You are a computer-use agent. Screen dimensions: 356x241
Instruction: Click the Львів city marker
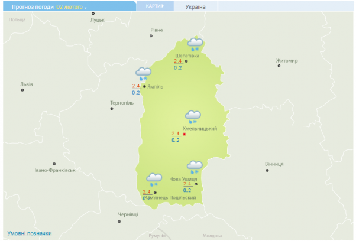tap(22, 90)
